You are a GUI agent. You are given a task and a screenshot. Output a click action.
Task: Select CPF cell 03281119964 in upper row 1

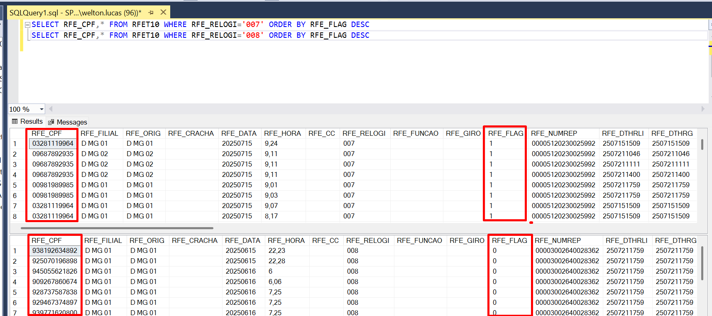click(x=53, y=143)
